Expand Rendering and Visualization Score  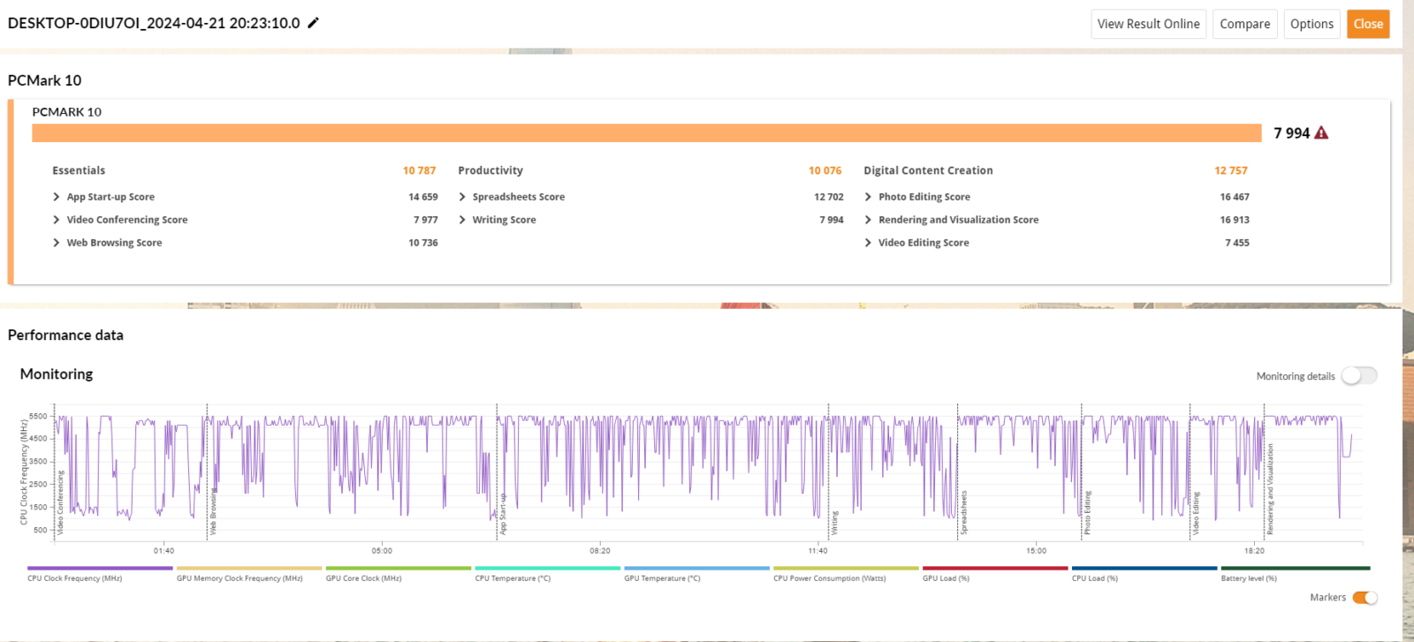point(868,220)
